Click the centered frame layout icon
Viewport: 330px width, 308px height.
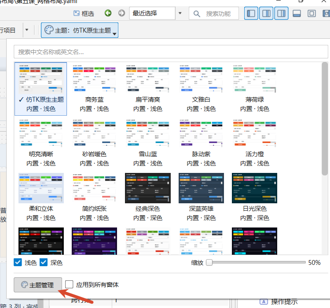tap(312, 14)
